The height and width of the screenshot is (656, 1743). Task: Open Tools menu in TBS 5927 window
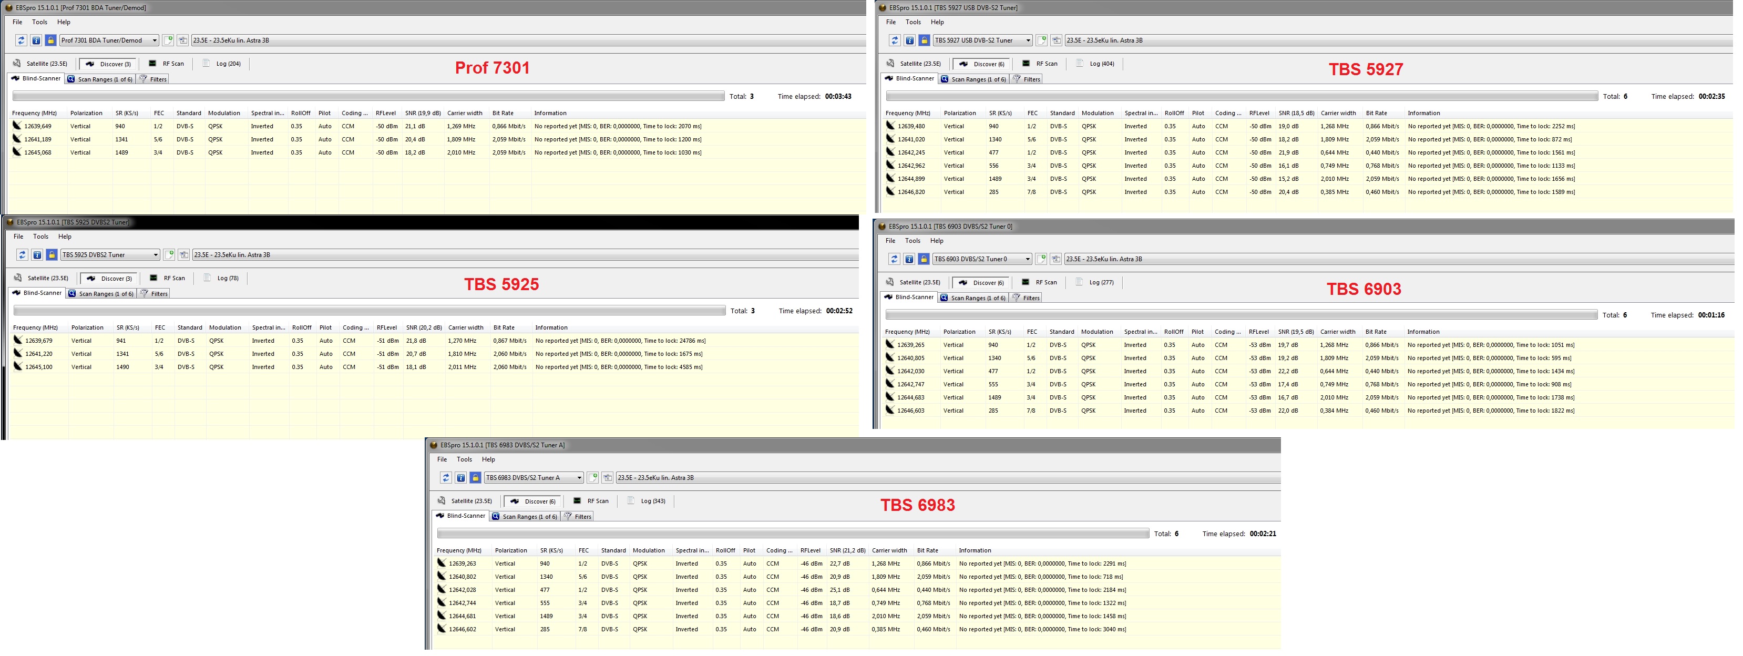click(x=914, y=23)
